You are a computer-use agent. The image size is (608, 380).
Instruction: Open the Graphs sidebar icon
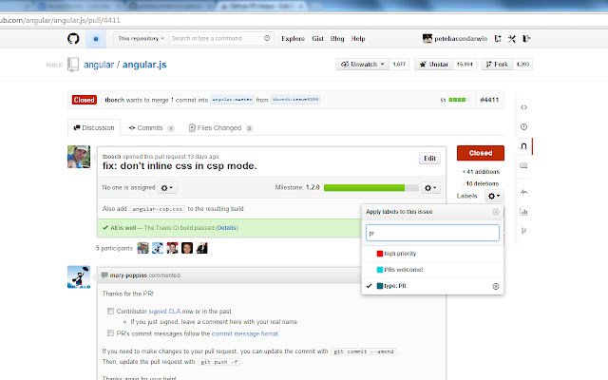(523, 211)
